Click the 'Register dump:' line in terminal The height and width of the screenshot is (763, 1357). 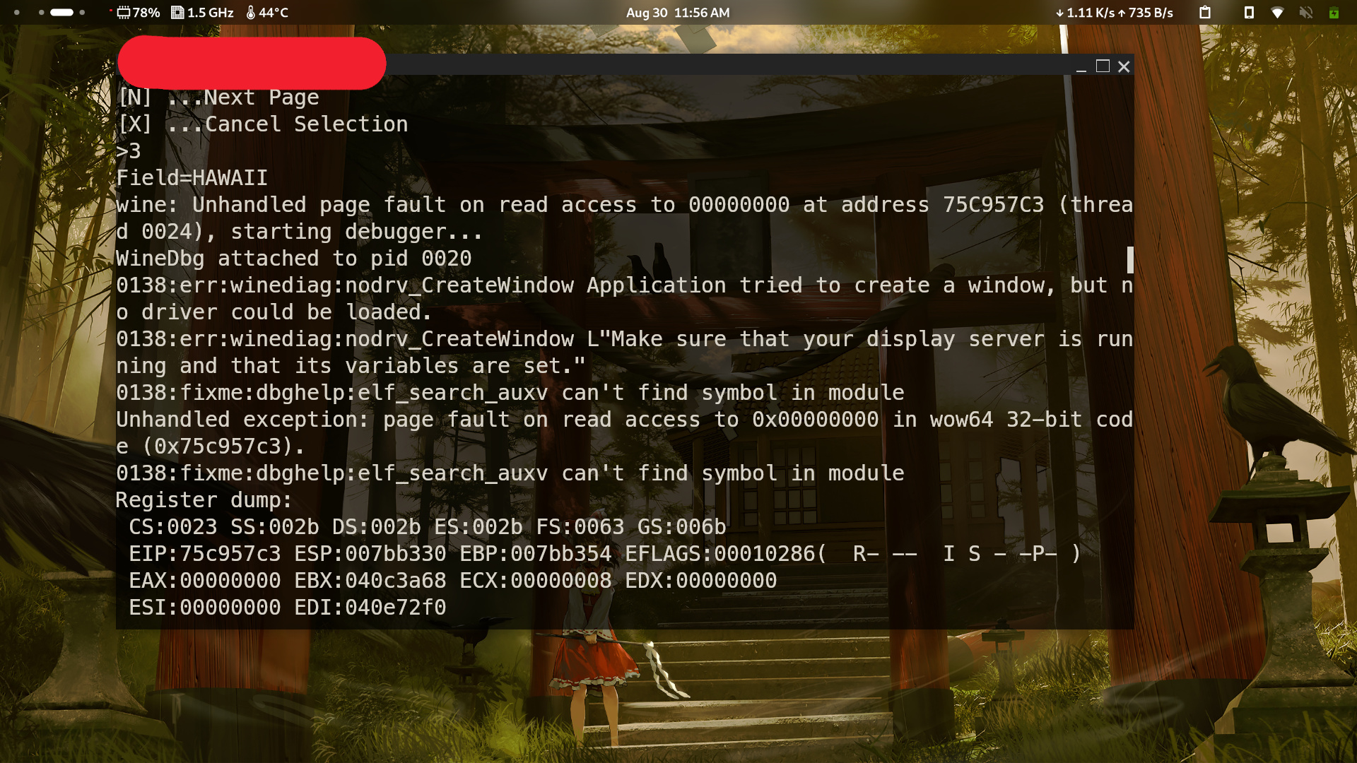(204, 500)
